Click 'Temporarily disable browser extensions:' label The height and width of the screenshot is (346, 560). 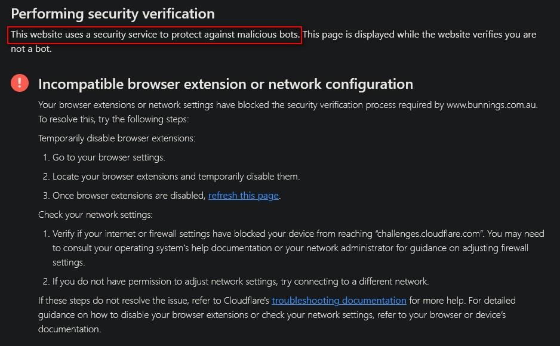pyautogui.click(x=117, y=138)
